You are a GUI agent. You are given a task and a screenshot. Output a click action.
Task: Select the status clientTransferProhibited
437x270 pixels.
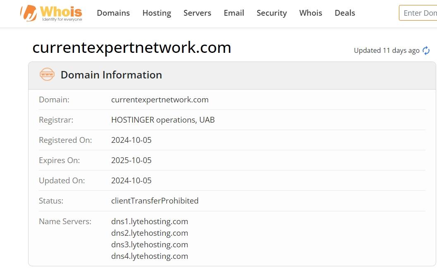[x=155, y=201]
